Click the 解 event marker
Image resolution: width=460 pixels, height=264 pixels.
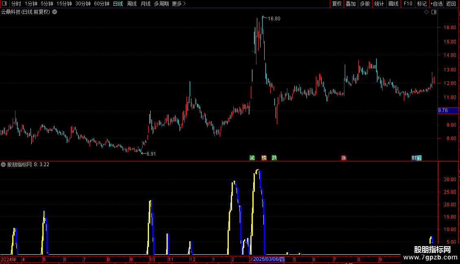419,158
